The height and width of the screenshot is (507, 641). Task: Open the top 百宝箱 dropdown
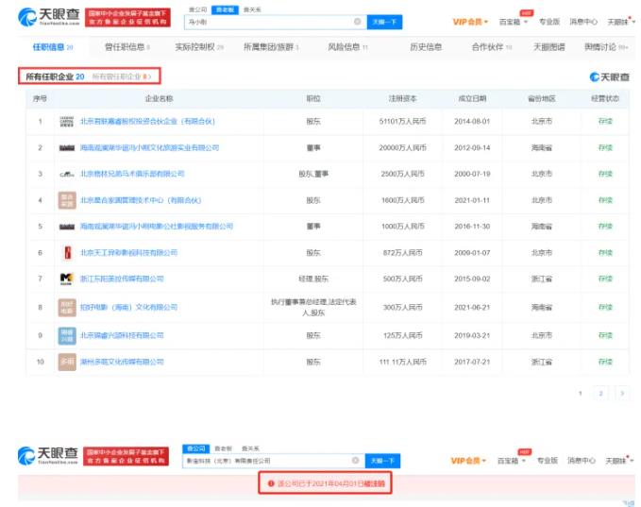point(514,22)
